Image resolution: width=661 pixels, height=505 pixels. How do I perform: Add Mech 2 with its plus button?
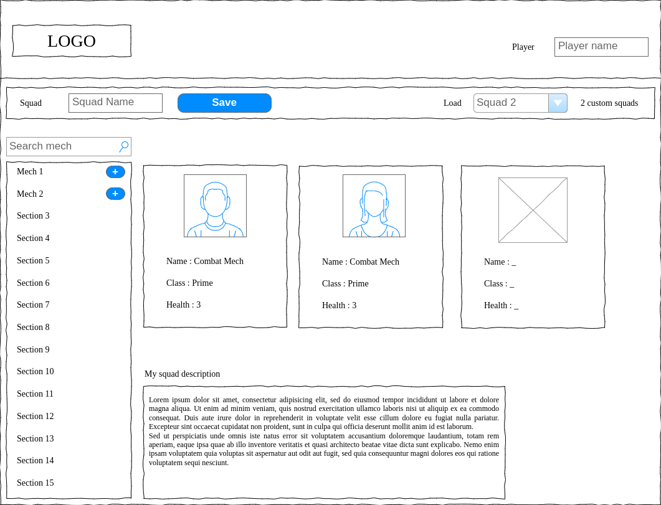115,194
